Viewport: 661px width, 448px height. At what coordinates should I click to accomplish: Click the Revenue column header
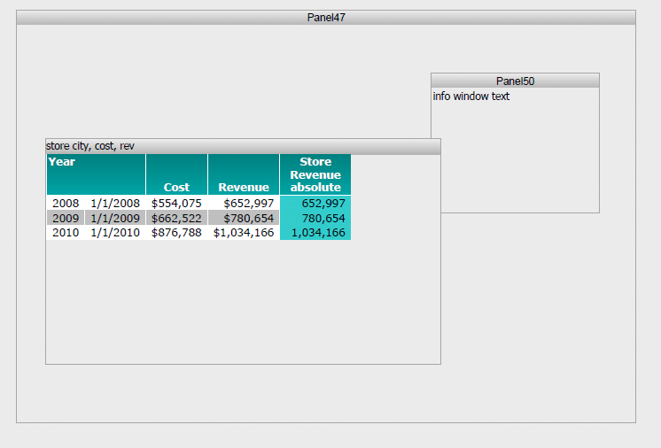[x=244, y=174]
